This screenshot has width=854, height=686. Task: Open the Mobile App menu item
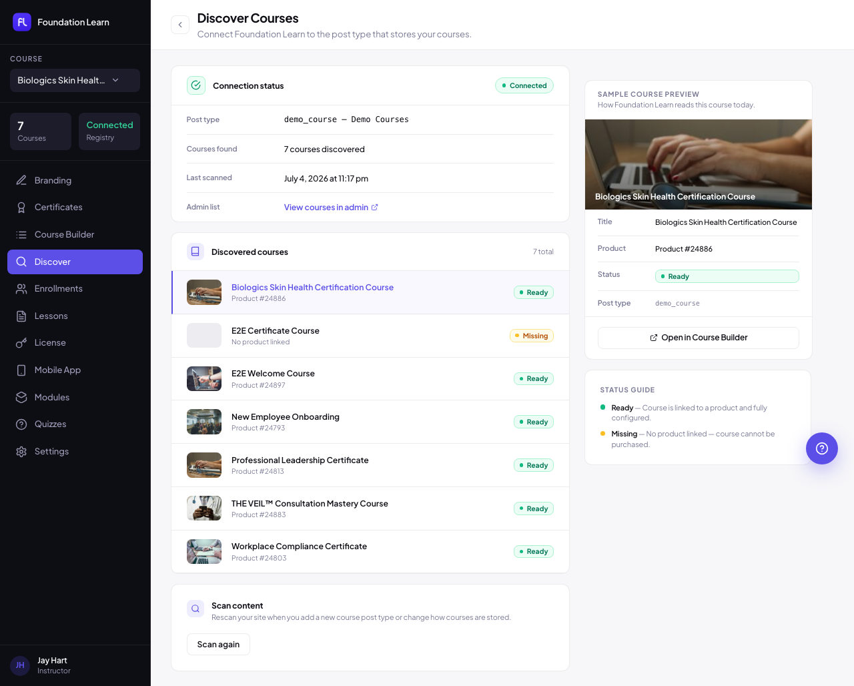(x=75, y=370)
